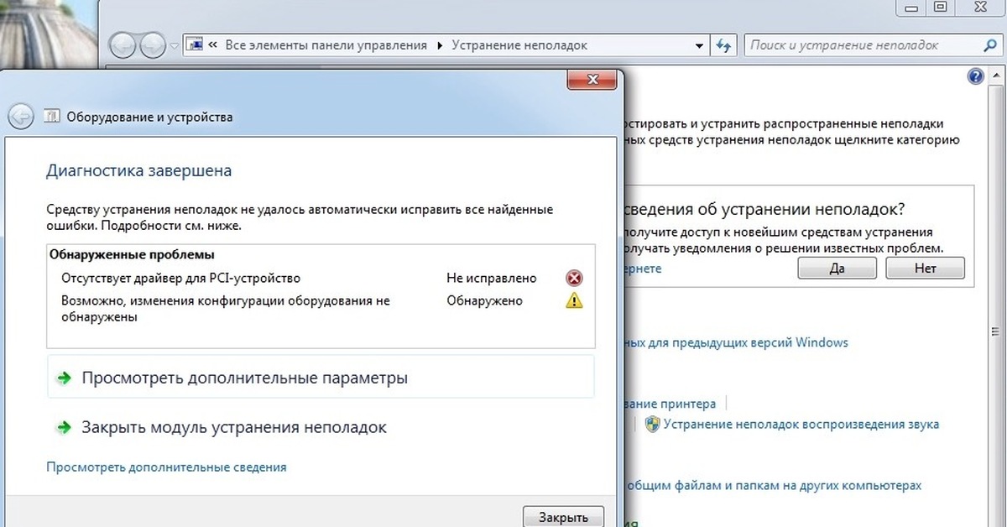This screenshot has height=527, width=1007.
Task: Close the "Оборудование и устройства" dialog with the red X
Action: pos(593,81)
